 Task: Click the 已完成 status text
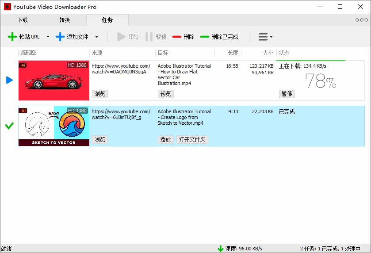click(287, 111)
